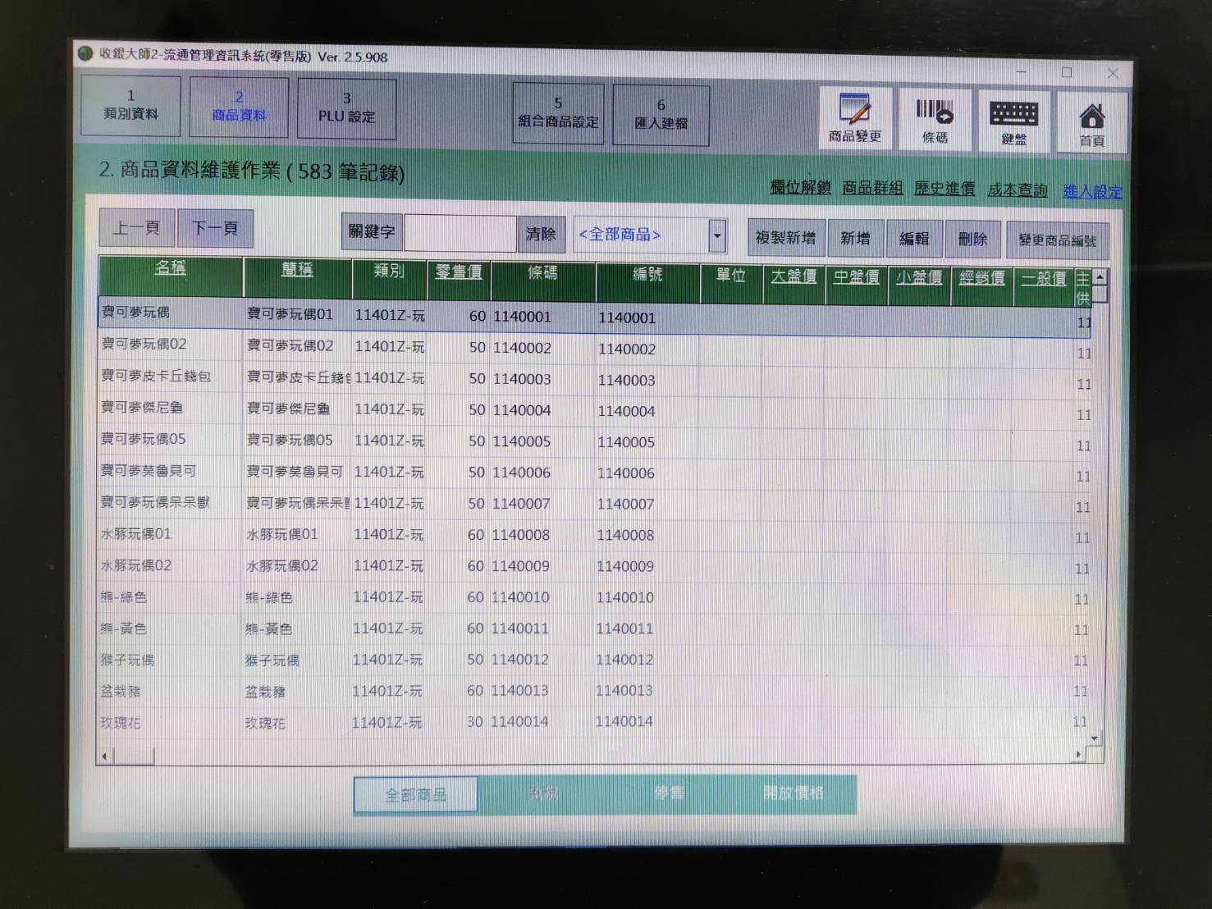
Task: Go to next page with 下一頁
Action: point(215,227)
